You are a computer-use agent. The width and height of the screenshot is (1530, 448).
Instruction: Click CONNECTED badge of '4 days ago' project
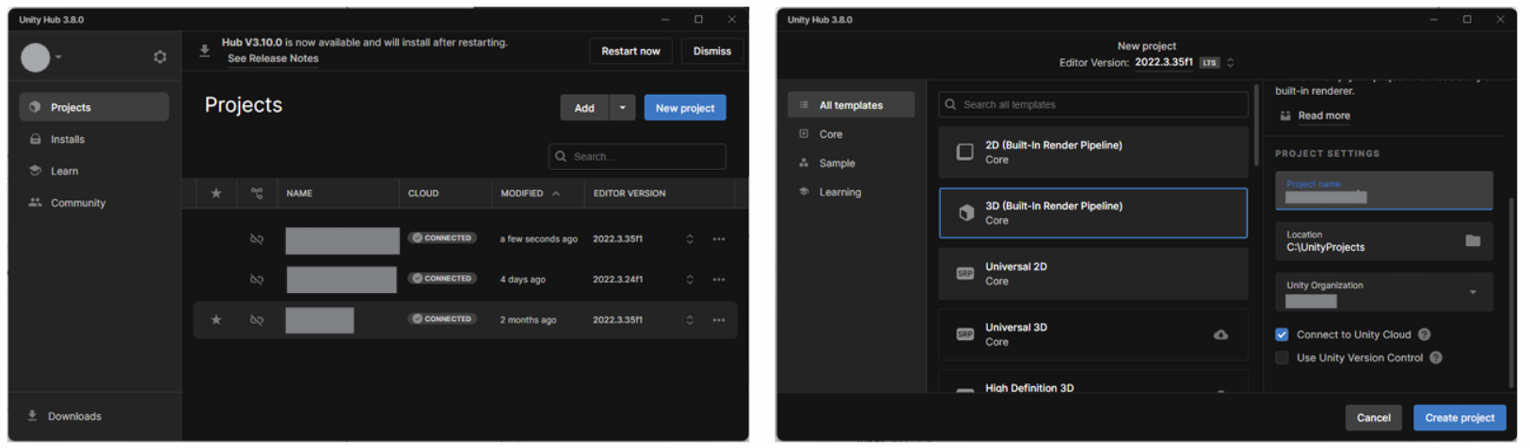click(442, 279)
